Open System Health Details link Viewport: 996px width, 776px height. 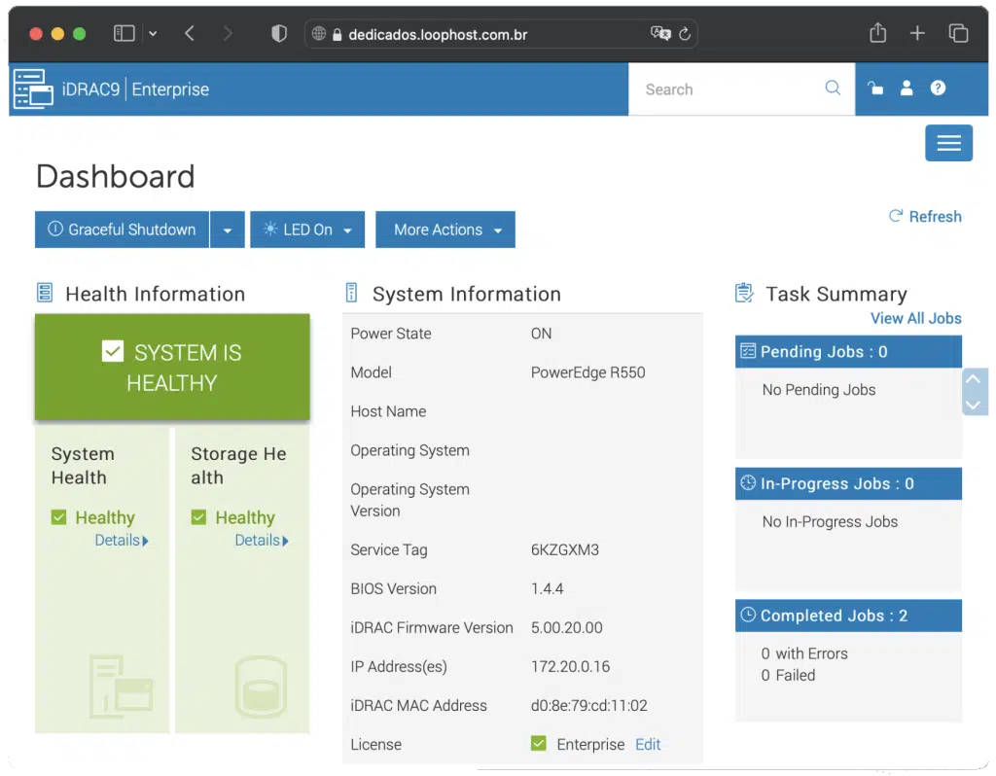pyautogui.click(x=122, y=541)
